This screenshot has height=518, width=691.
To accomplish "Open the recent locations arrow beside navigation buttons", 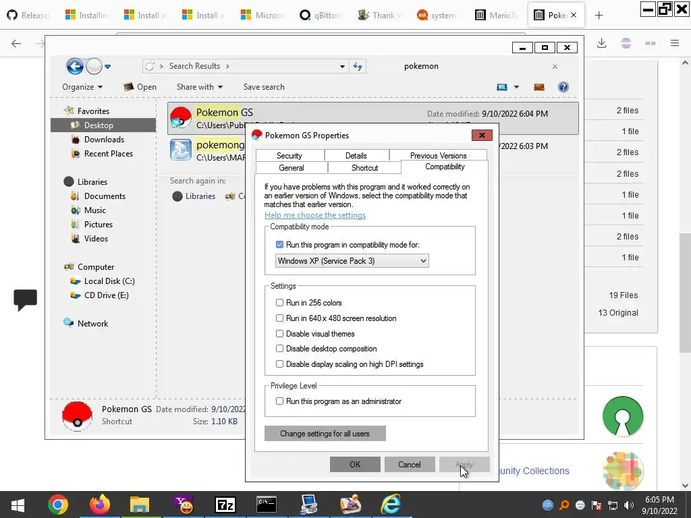I will click(107, 67).
